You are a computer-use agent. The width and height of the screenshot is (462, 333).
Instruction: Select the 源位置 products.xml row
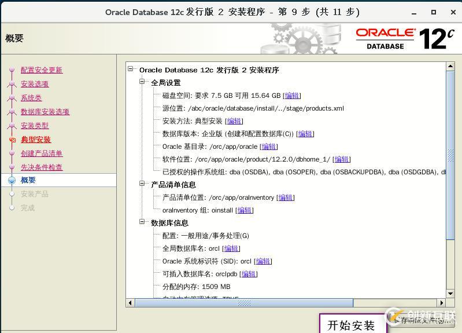[x=253, y=108]
